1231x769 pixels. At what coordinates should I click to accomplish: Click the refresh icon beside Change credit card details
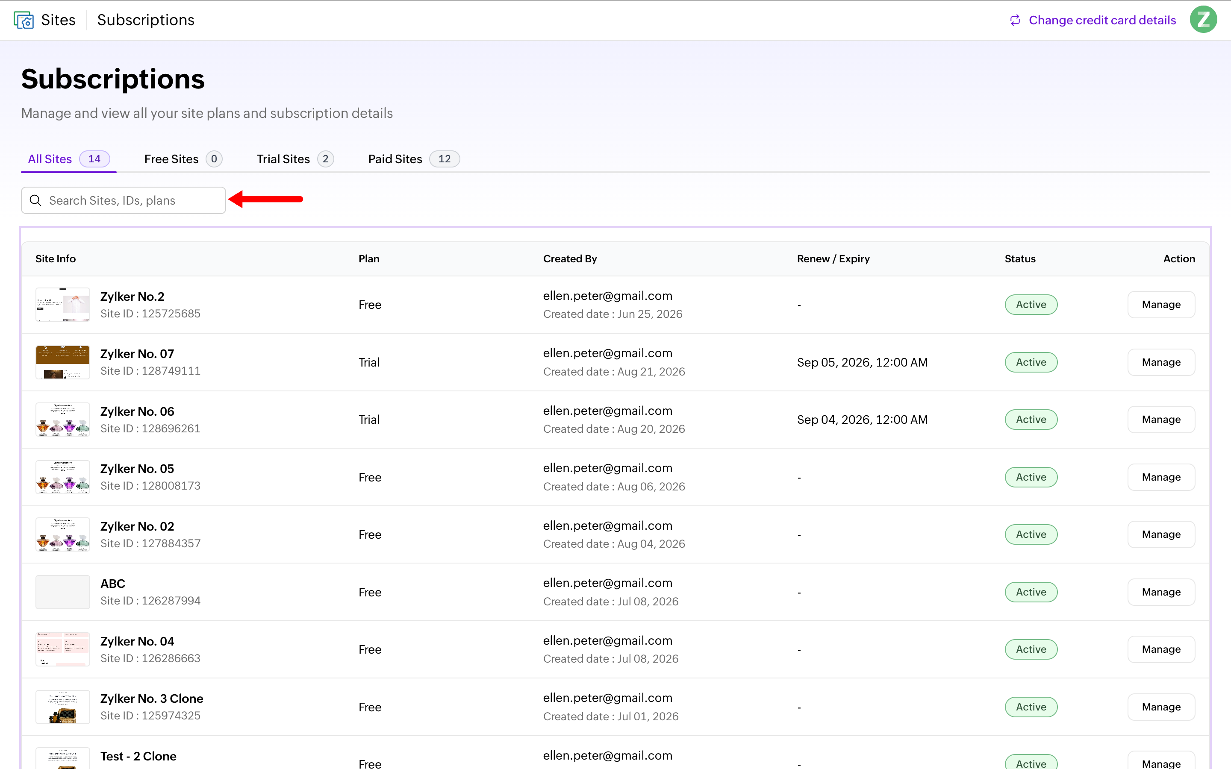pos(1015,21)
